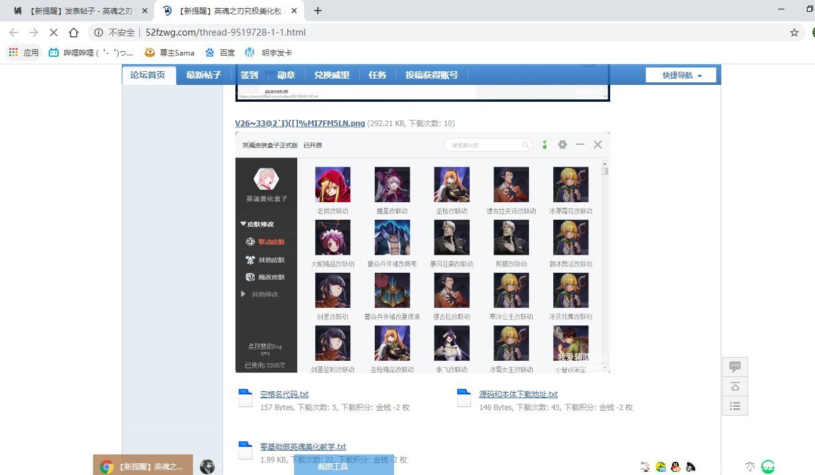Click the 截图工具 taskbar button
This screenshot has width=815, height=475.
tap(344, 466)
